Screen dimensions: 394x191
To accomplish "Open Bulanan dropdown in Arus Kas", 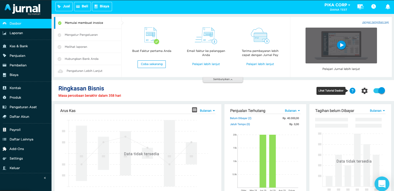I will [207, 111].
